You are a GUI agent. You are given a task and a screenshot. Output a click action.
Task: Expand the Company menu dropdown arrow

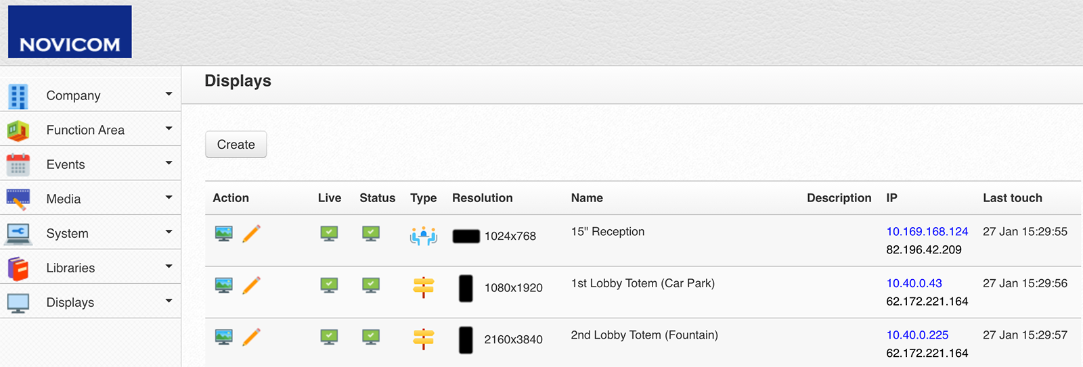tap(169, 95)
